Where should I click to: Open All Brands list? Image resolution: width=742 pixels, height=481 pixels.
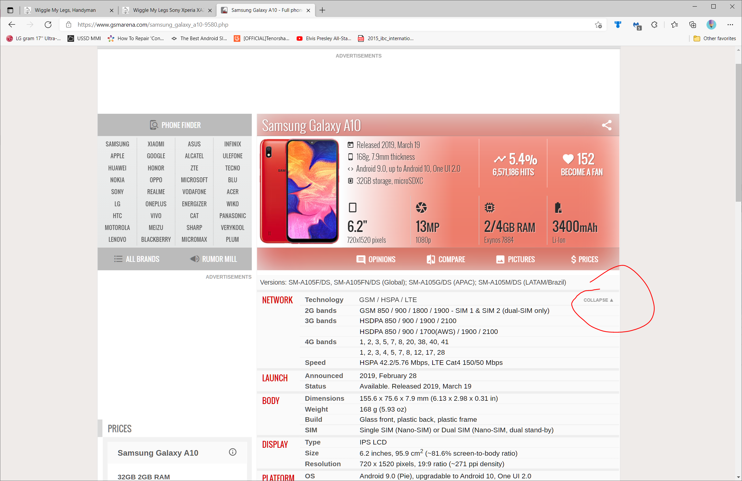137,259
